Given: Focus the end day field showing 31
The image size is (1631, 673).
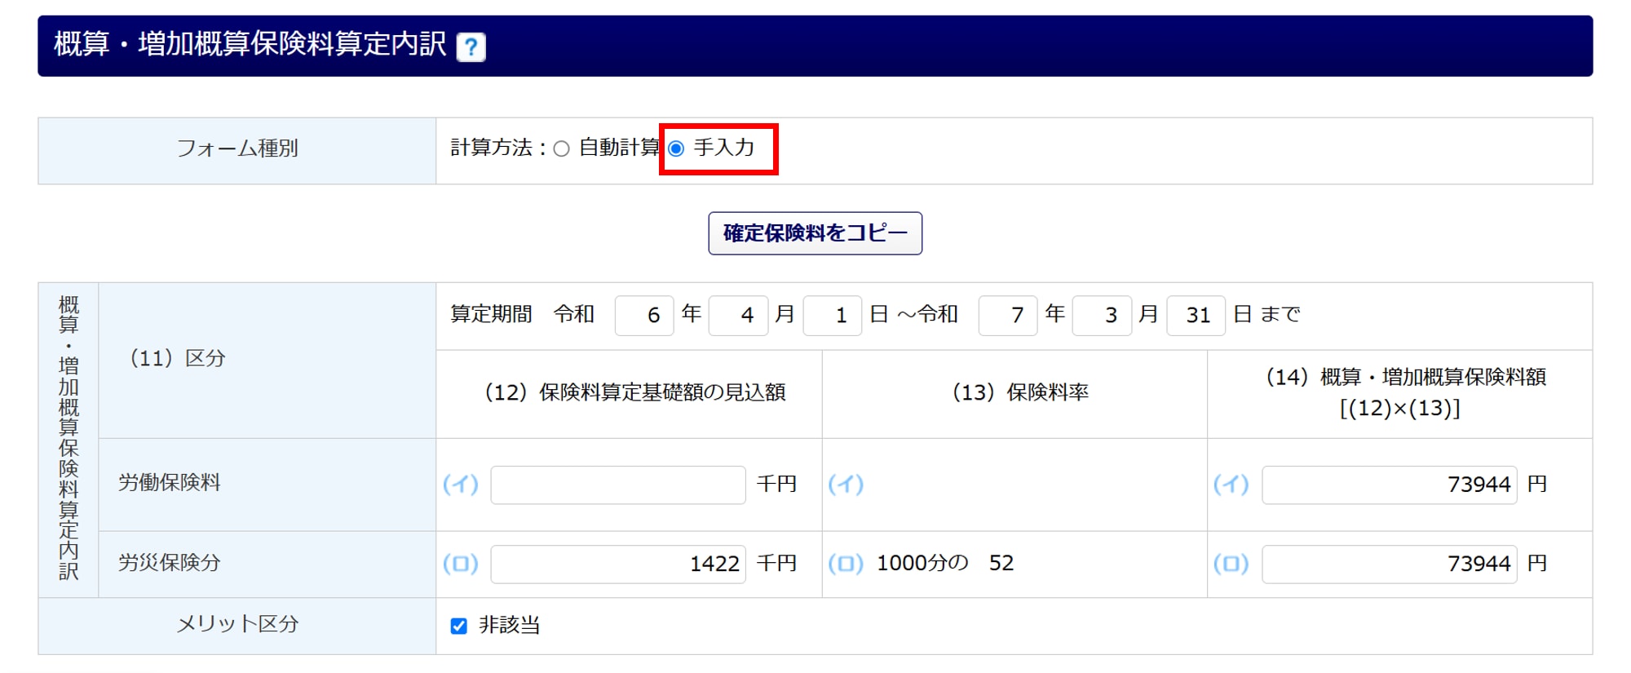Looking at the screenshot, I should (x=1196, y=316).
